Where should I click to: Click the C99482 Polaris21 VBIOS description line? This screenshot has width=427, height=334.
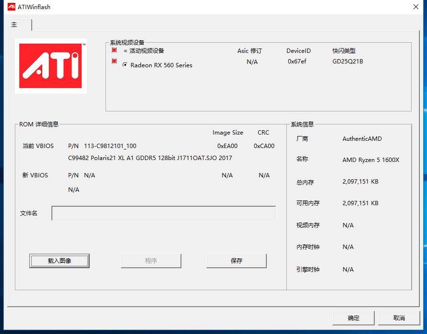pos(150,158)
